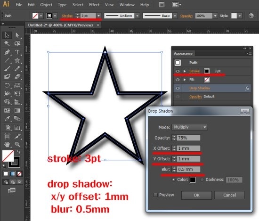Open the Edit menu
Screen dimensions: 259x221
pos(31,5)
